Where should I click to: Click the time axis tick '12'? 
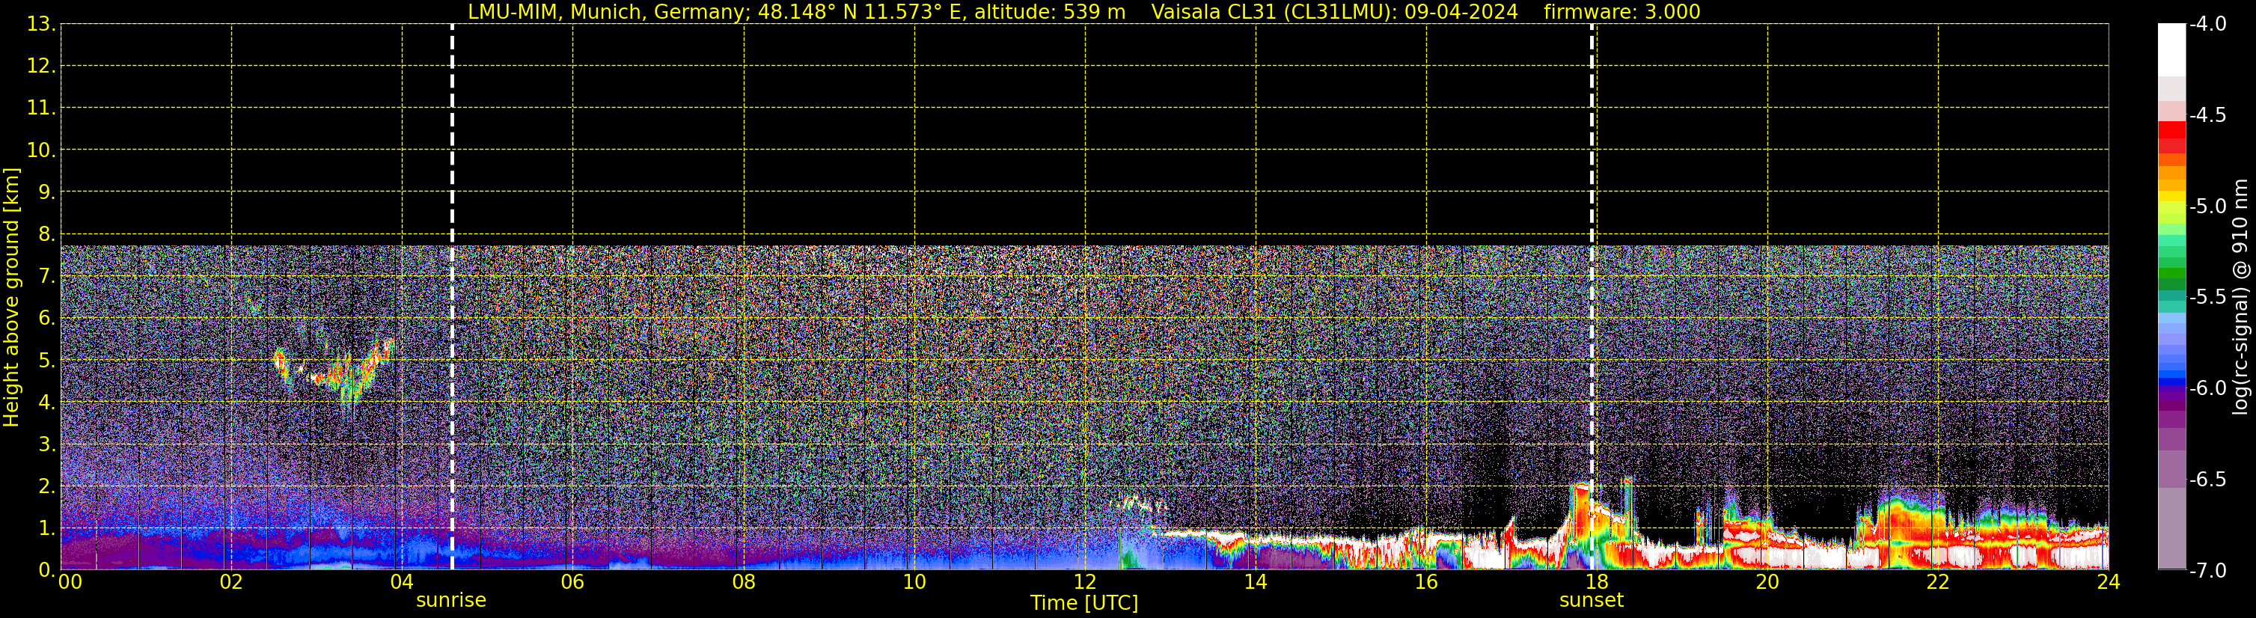pos(1085,582)
